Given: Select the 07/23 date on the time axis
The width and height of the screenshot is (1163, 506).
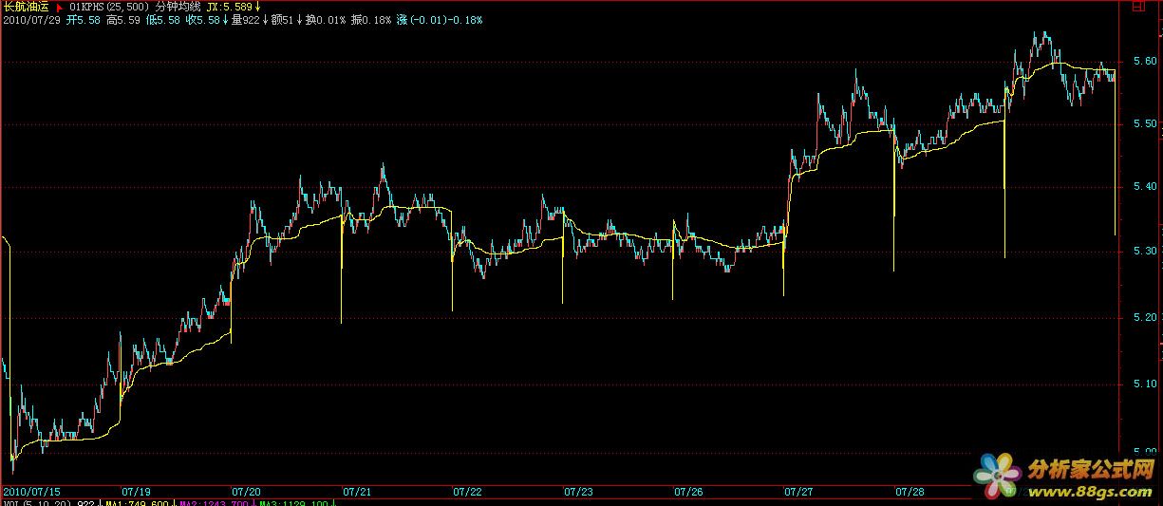Looking at the screenshot, I should click(x=578, y=492).
